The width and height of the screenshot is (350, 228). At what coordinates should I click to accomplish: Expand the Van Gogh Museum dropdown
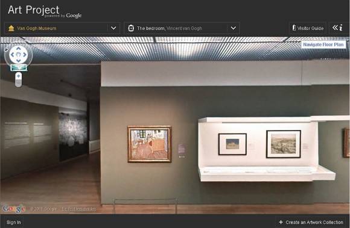113,28
